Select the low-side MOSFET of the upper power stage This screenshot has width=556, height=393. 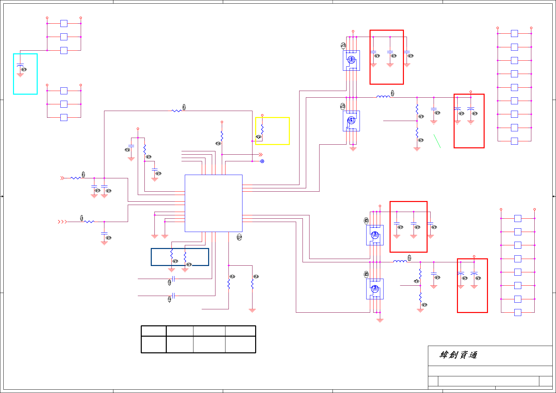coord(351,121)
